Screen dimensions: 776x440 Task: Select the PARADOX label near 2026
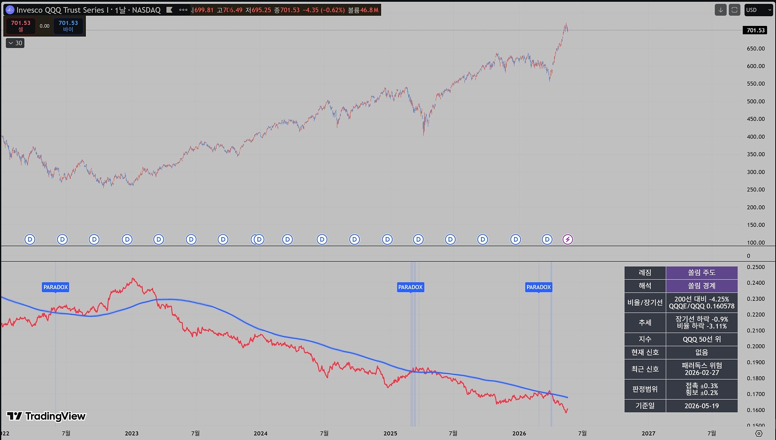pos(538,287)
